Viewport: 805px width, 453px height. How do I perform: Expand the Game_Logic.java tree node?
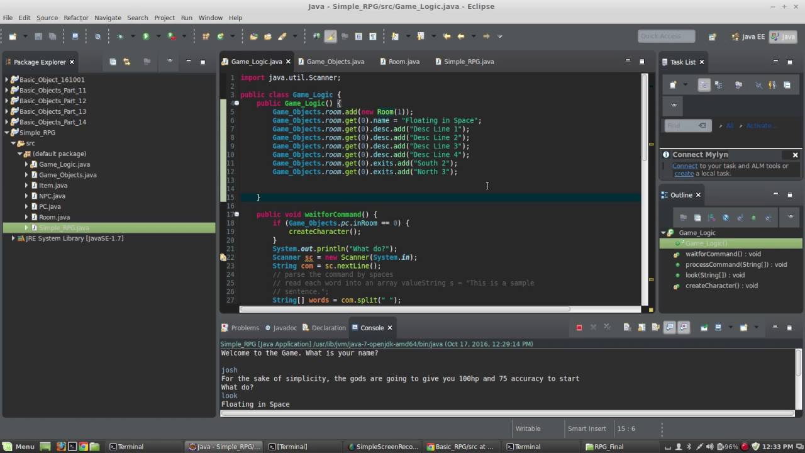tap(26, 164)
